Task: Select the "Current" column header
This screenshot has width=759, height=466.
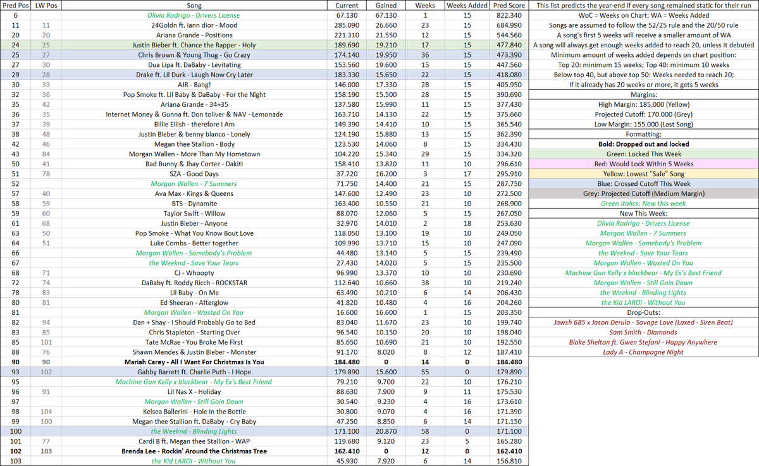Action: click(347, 5)
